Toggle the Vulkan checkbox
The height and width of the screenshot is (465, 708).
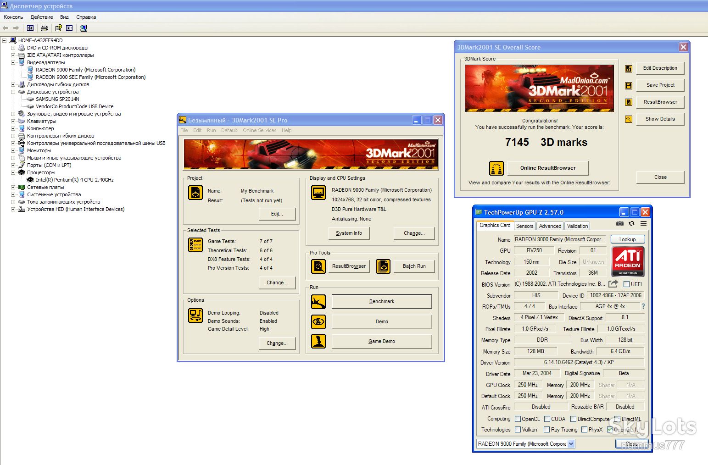pyautogui.click(x=518, y=430)
